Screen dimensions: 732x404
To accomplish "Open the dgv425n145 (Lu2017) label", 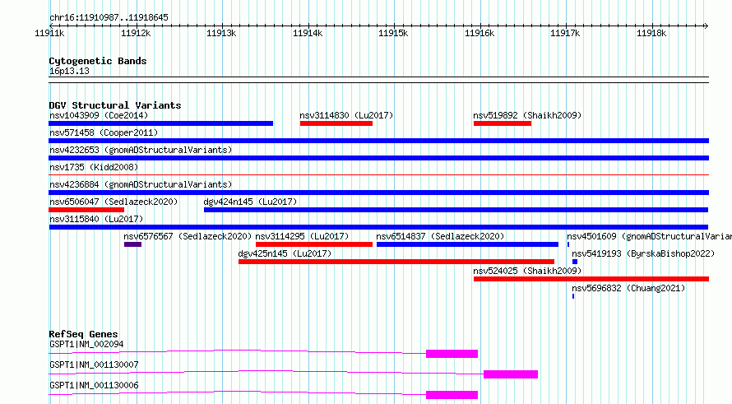I will tap(285, 253).
